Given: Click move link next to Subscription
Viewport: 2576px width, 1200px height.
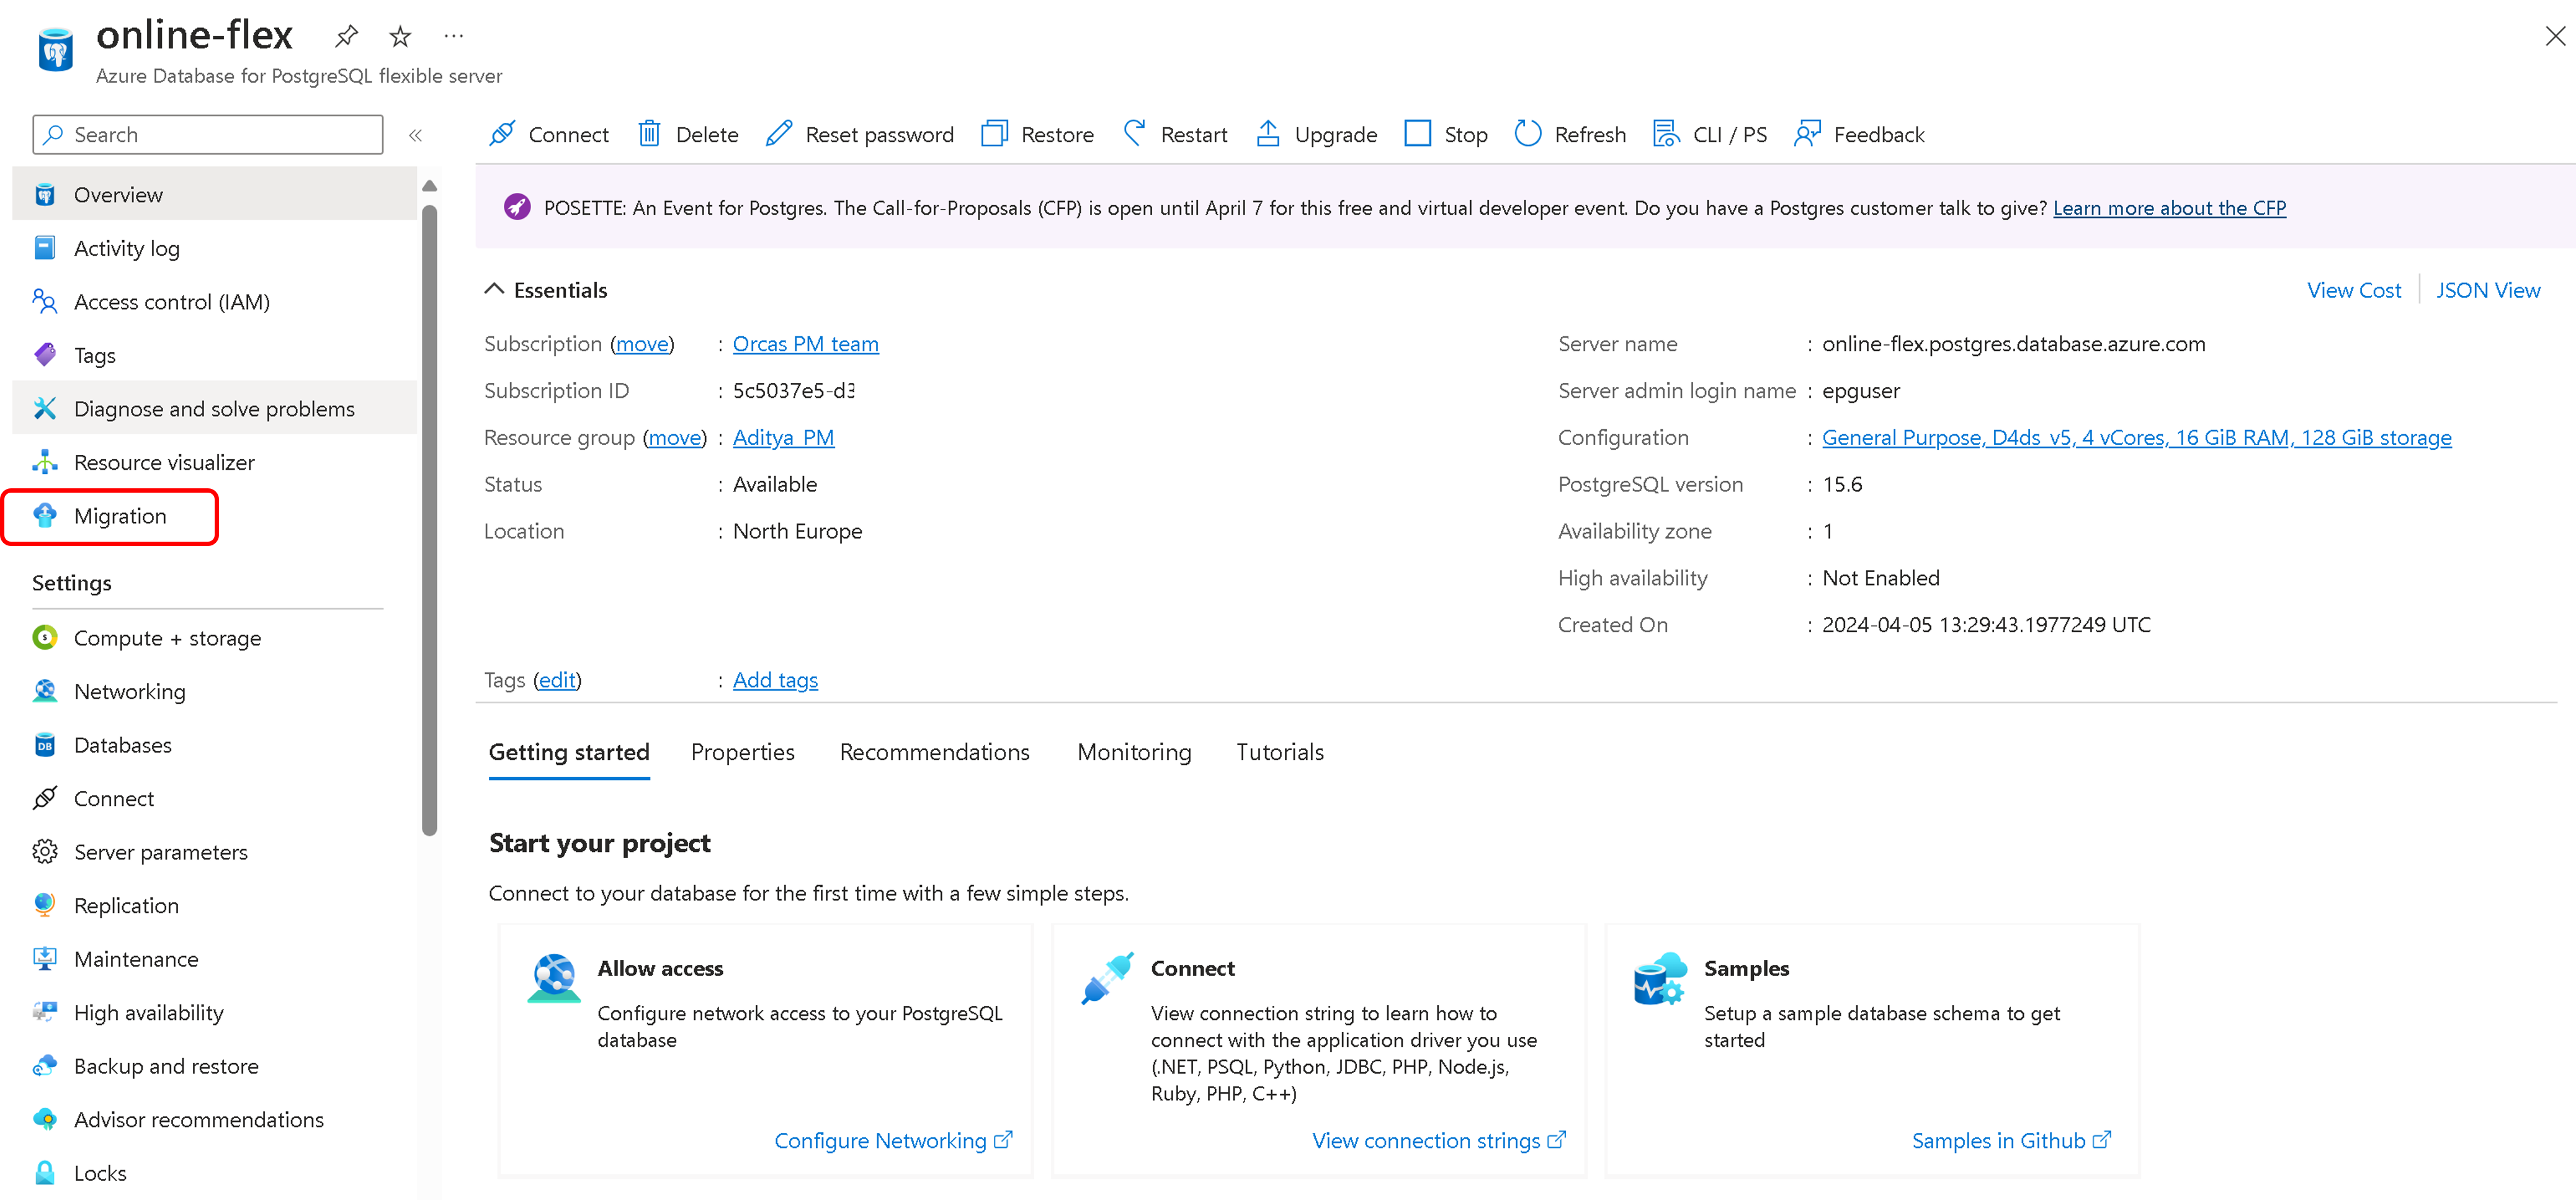Looking at the screenshot, I should pos(642,344).
